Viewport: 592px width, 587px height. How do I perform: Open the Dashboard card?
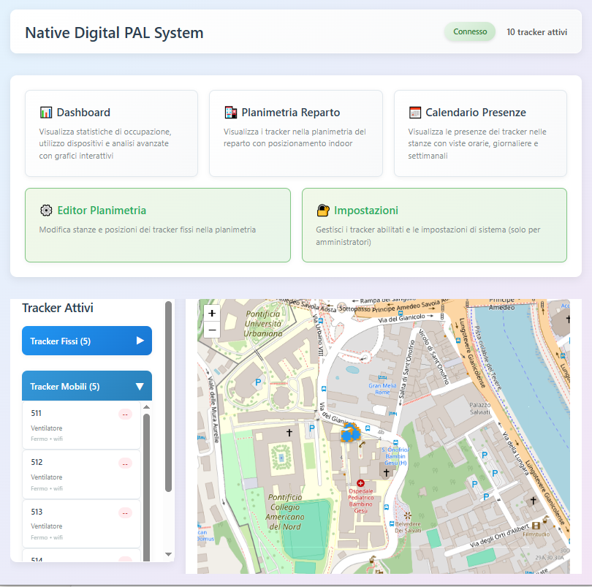(111, 133)
